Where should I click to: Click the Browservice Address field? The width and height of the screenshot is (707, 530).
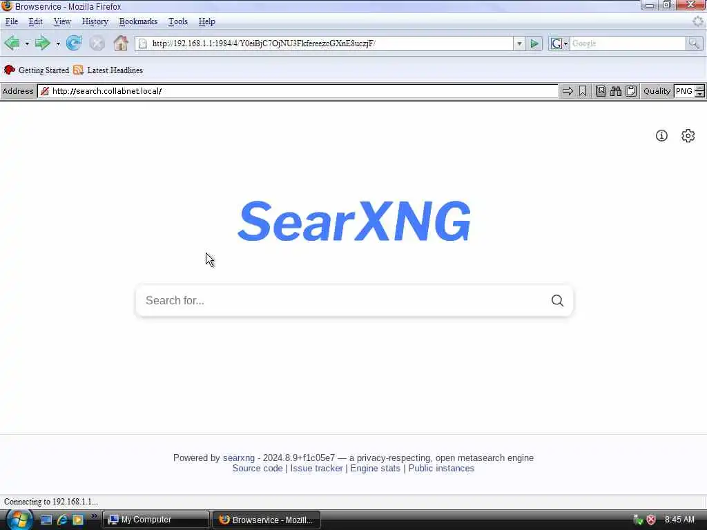298,91
